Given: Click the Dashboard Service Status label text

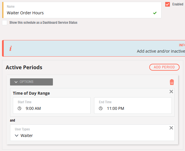Looking at the screenshot, I should pos(43,23).
